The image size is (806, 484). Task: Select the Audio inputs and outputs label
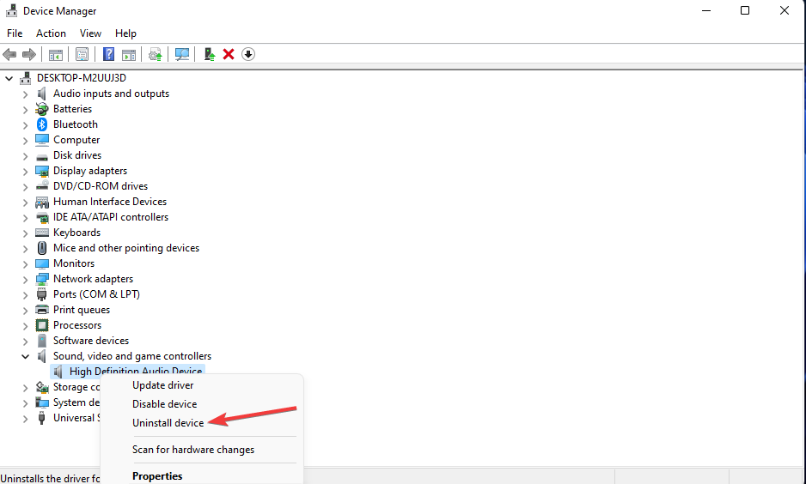tap(111, 94)
